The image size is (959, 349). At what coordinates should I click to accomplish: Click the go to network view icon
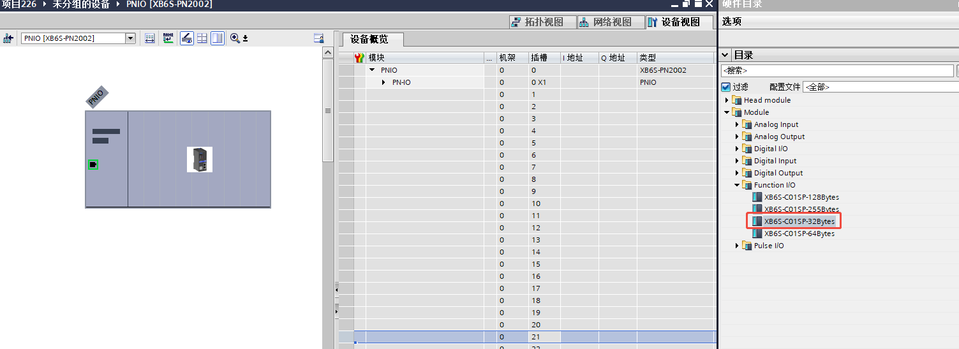tap(8, 38)
